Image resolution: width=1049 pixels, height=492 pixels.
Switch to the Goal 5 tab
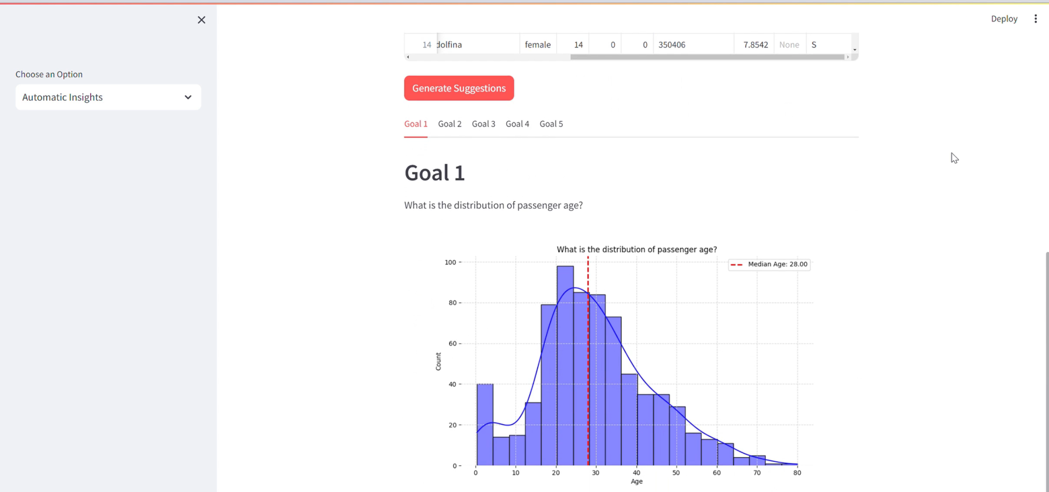coord(551,123)
